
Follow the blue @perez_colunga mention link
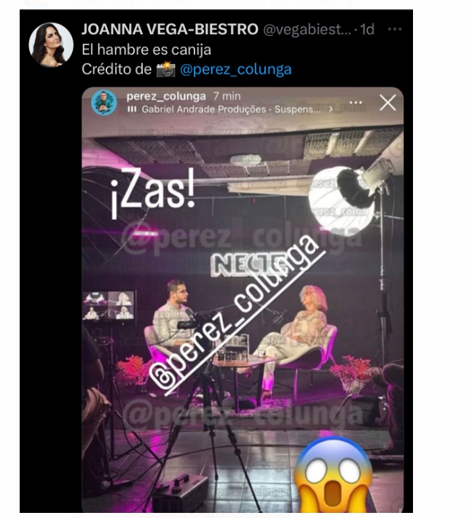pos(235,69)
